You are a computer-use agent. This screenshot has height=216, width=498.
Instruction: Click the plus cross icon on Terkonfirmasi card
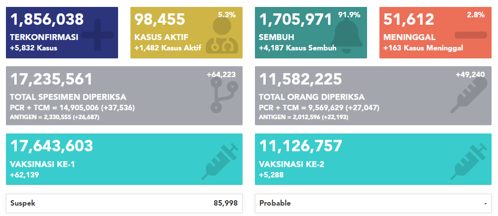(x=97, y=35)
